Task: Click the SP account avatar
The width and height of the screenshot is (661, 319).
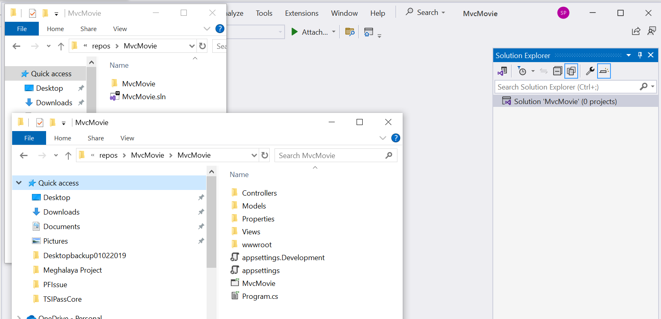Action: tap(563, 13)
